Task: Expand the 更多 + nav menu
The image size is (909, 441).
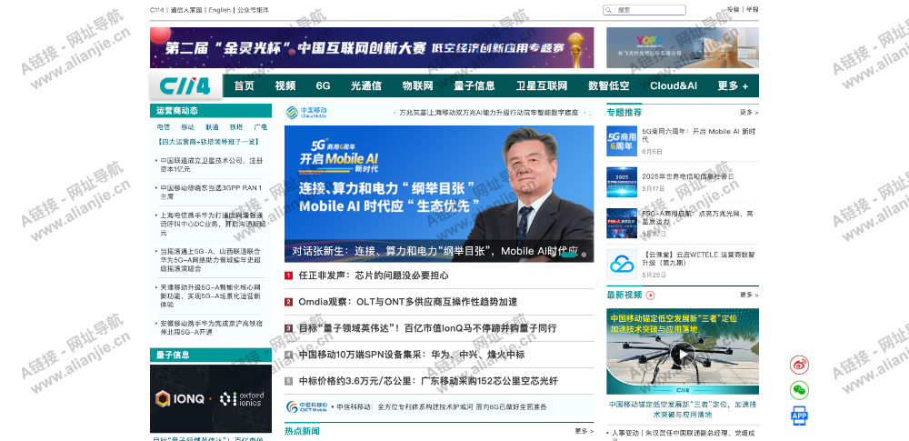Action: (x=733, y=85)
